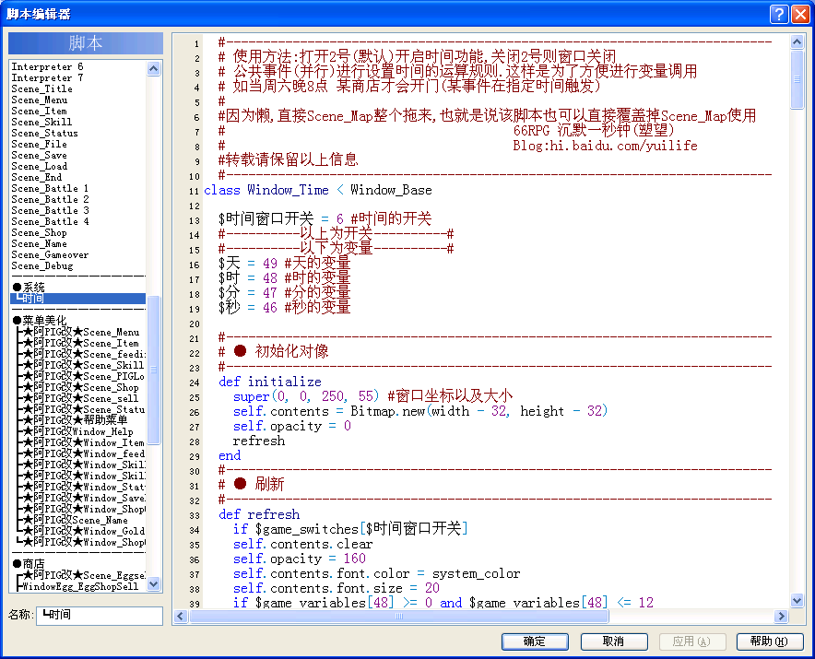The height and width of the screenshot is (659, 815).
Task: Select the WindowEgg_EggShopSell script
Action: coord(78,586)
